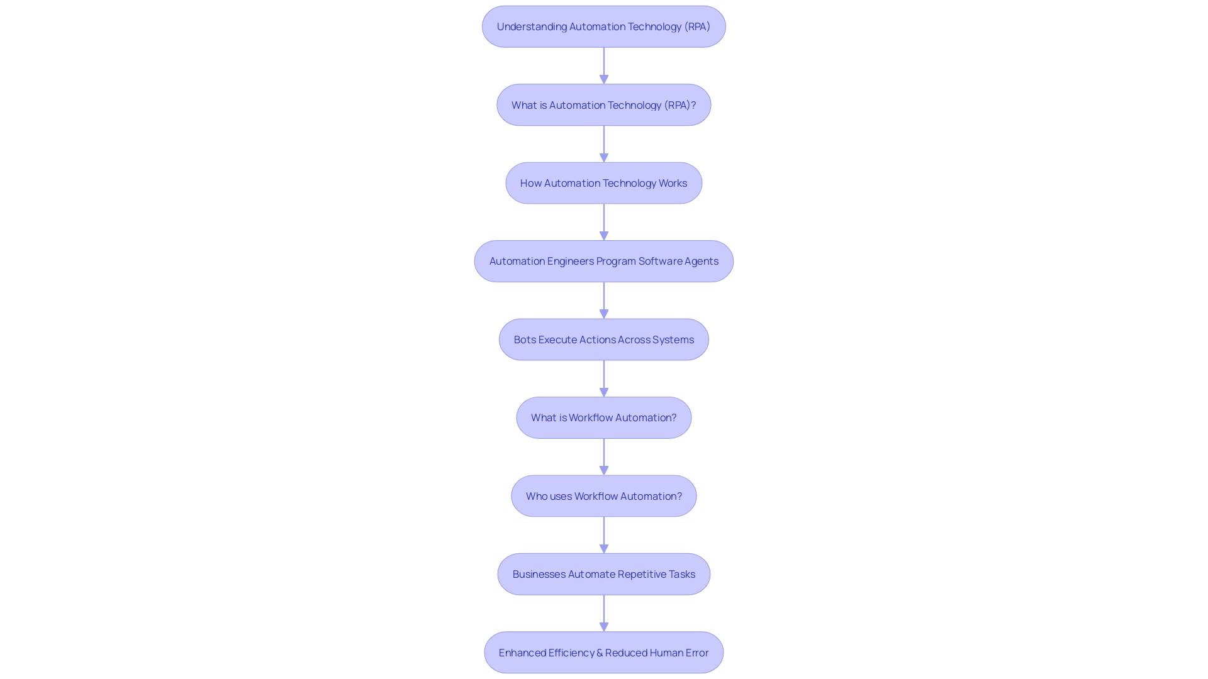Click the 'How Automation Technology Works' node
This screenshot has width=1208, height=679.
click(x=603, y=182)
